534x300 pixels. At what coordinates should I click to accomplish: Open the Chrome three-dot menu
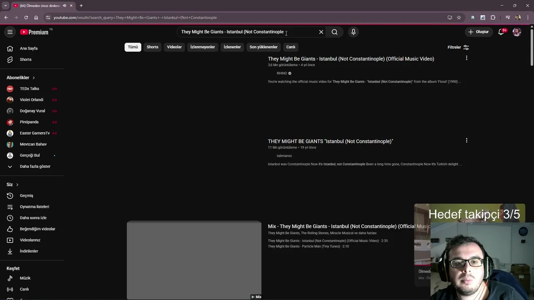click(x=527, y=17)
